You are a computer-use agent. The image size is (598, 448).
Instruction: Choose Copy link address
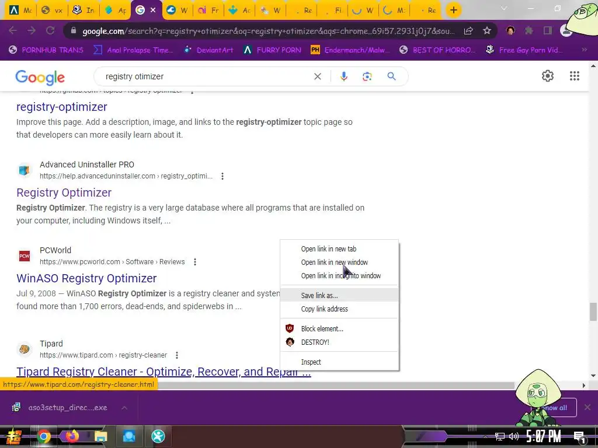coord(339,309)
